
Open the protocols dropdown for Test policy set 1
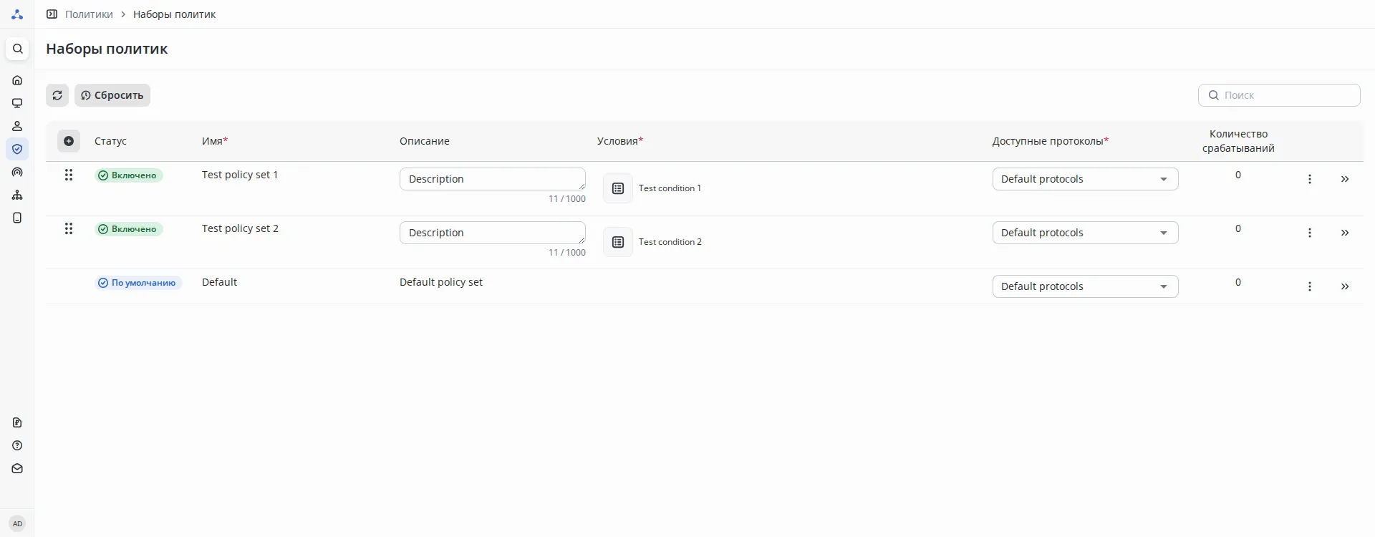click(x=1085, y=179)
